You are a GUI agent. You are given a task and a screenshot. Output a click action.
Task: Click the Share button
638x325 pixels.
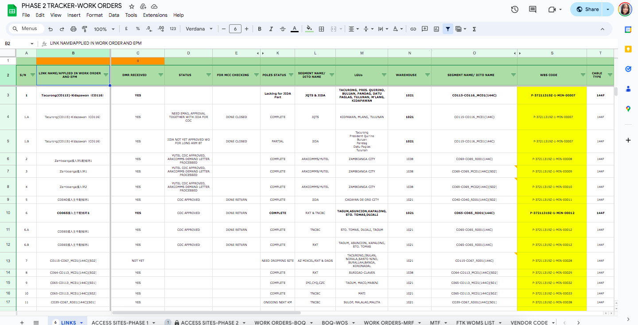point(587,9)
